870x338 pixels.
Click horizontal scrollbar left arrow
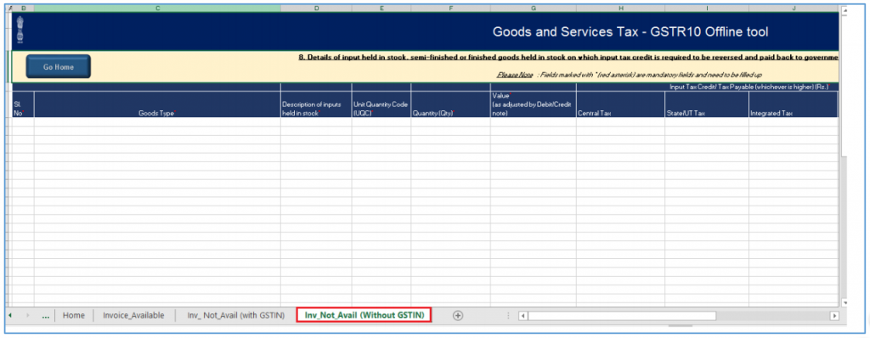(523, 316)
